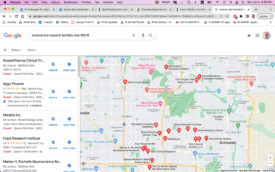Go back with the results back arrow
This screenshot has width=275, height=172.
[5, 50]
